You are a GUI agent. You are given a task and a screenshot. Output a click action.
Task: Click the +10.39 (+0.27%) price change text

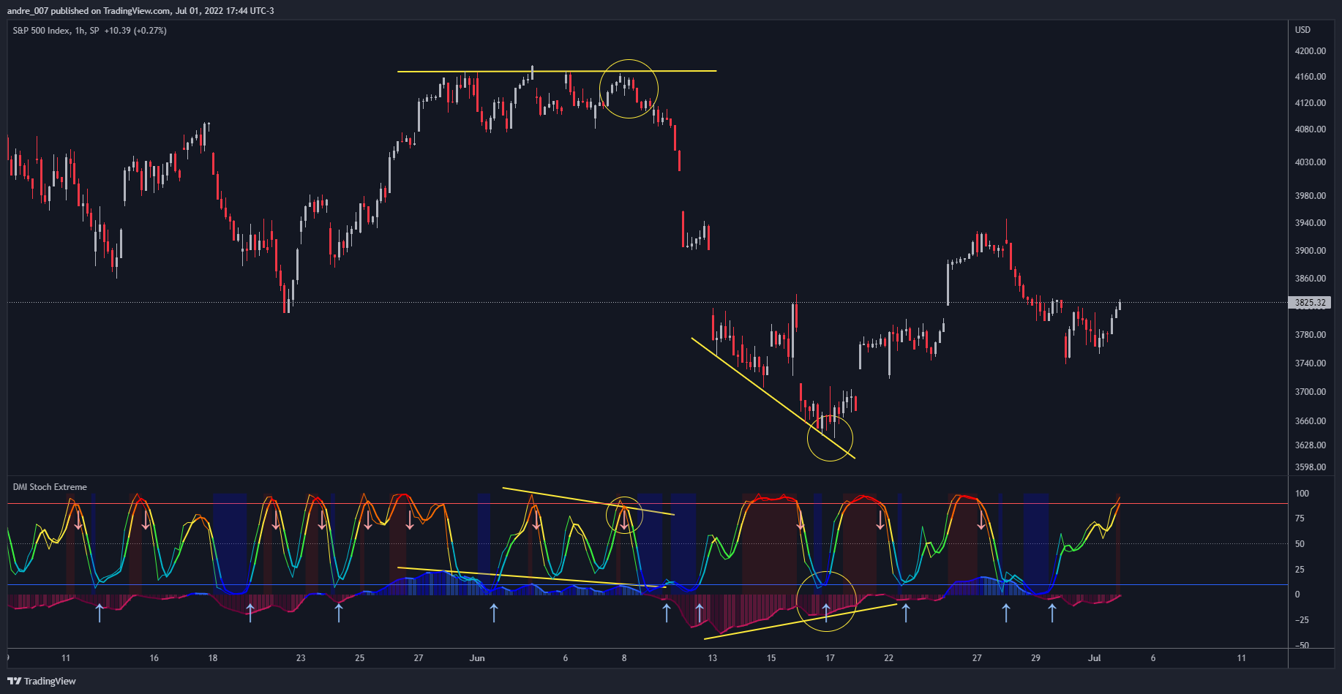click(x=135, y=31)
